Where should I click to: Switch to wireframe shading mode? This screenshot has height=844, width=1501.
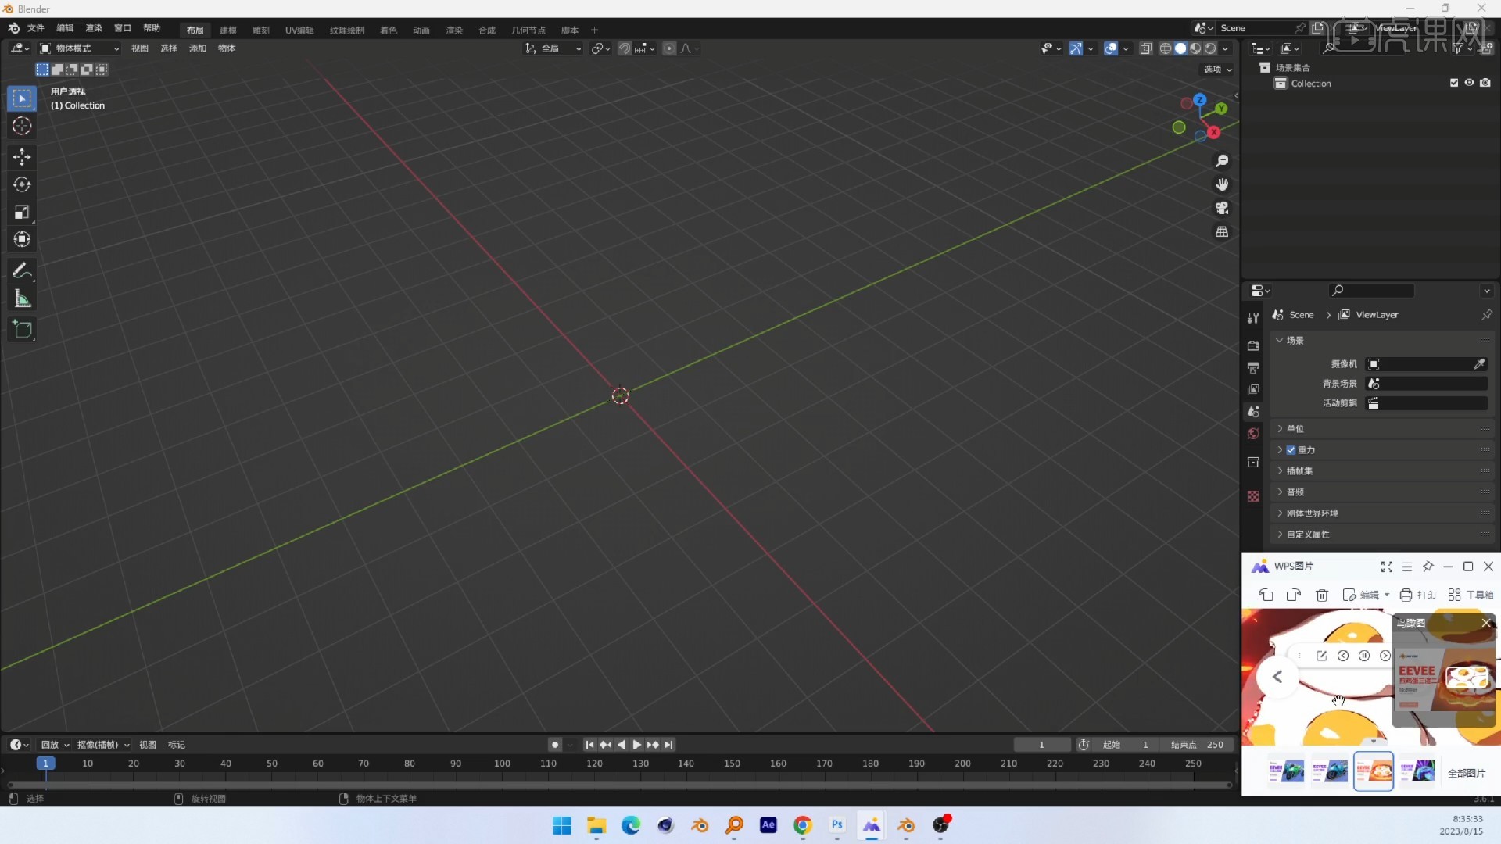pyautogui.click(x=1166, y=48)
